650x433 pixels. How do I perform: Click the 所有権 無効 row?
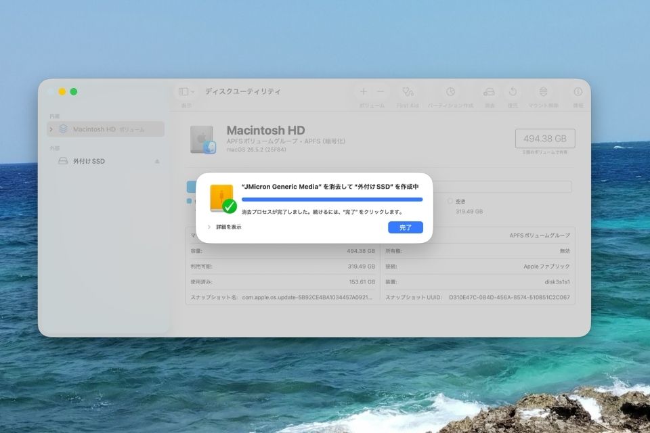[477, 251]
